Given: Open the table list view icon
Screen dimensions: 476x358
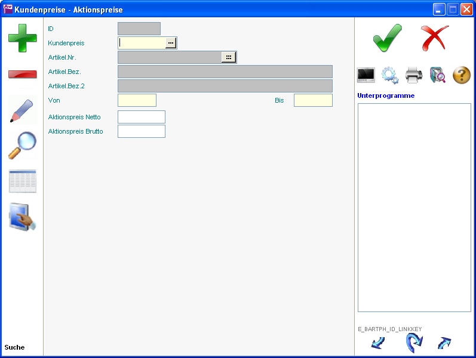Looking at the screenshot, I should (x=22, y=181).
